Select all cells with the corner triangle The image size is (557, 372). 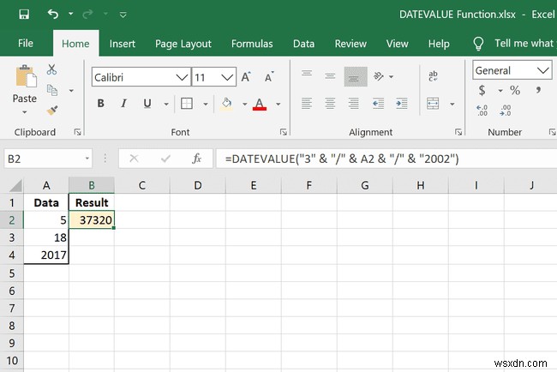pyautogui.click(x=14, y=185)
